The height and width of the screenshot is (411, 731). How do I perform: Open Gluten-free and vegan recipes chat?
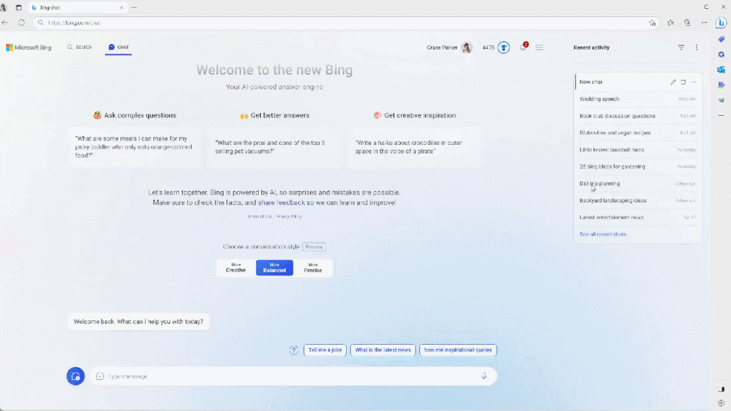coord(638,133)
